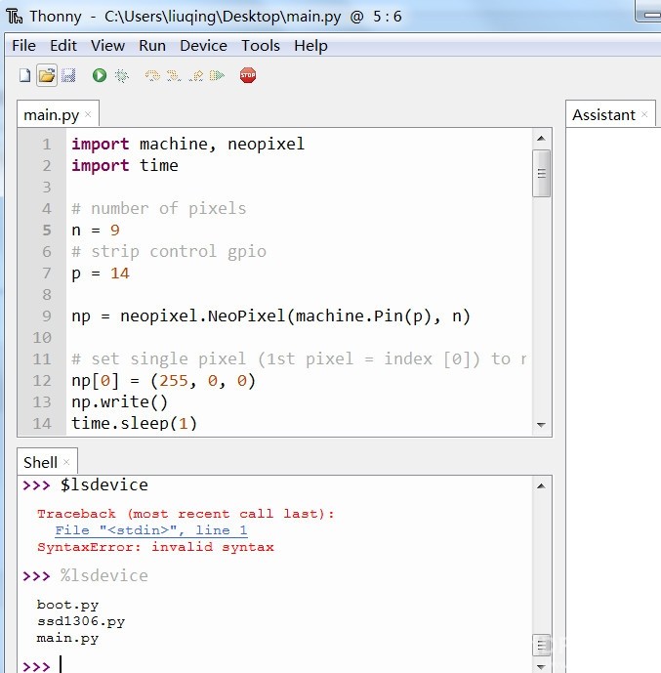Viewport: 661px width, 673px height.
Task: Open the View menu
Action: point(107,46)
